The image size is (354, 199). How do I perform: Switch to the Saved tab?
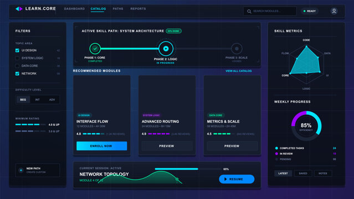pyautogui.click(x=303, y=174)
